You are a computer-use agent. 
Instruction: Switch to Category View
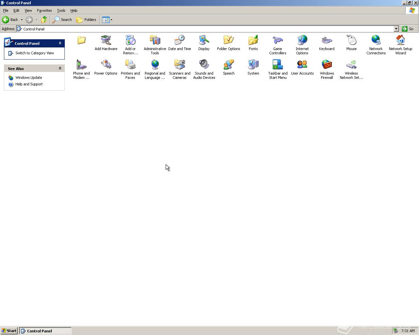pos(34,53)
